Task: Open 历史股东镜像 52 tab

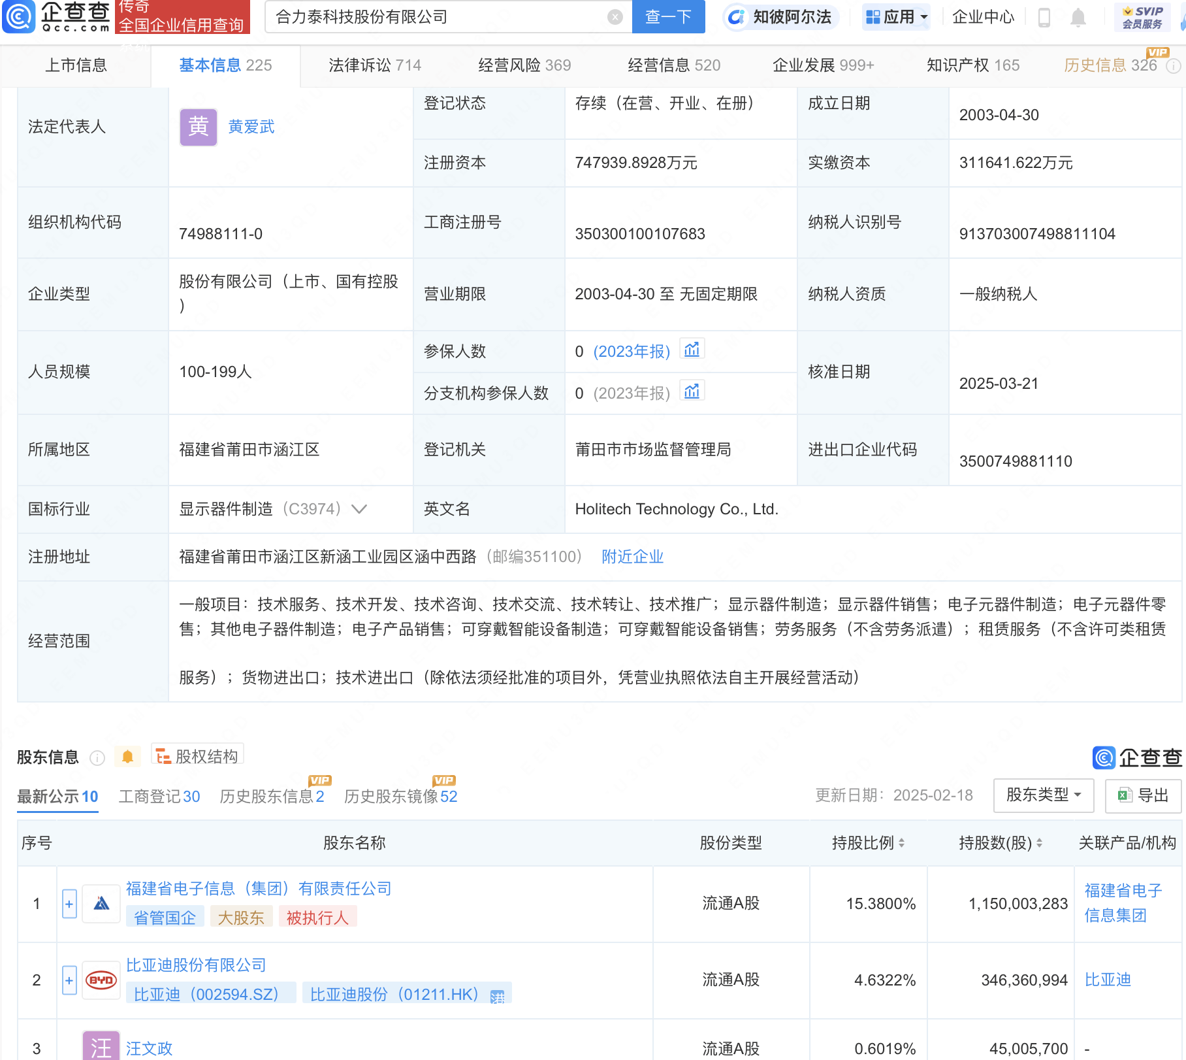Action: tap(400, 797)
